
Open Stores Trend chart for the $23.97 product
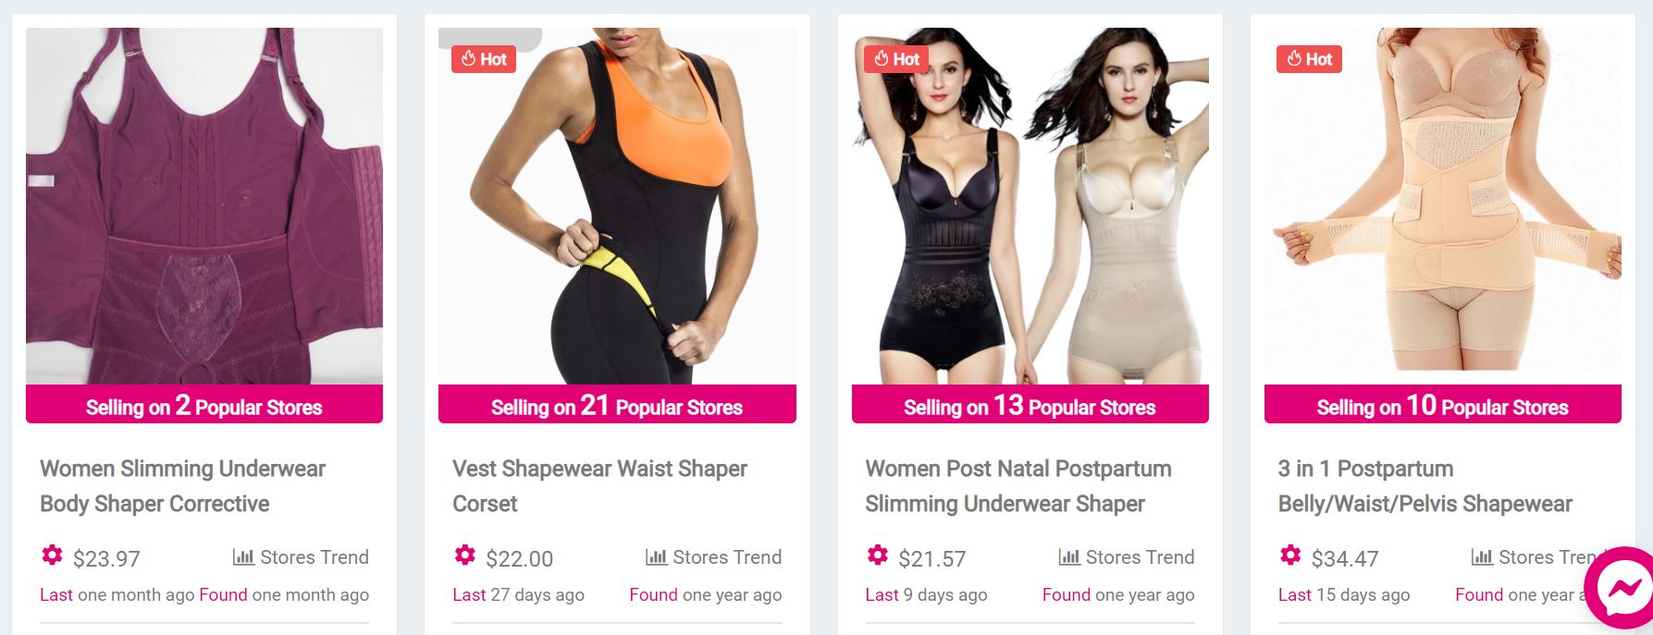coord(301,557)
